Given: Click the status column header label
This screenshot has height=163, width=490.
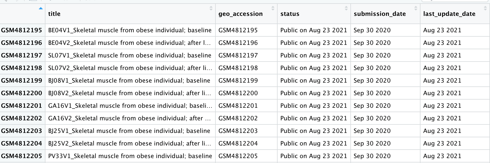Looking at the screenshot, I should [290, 14].
